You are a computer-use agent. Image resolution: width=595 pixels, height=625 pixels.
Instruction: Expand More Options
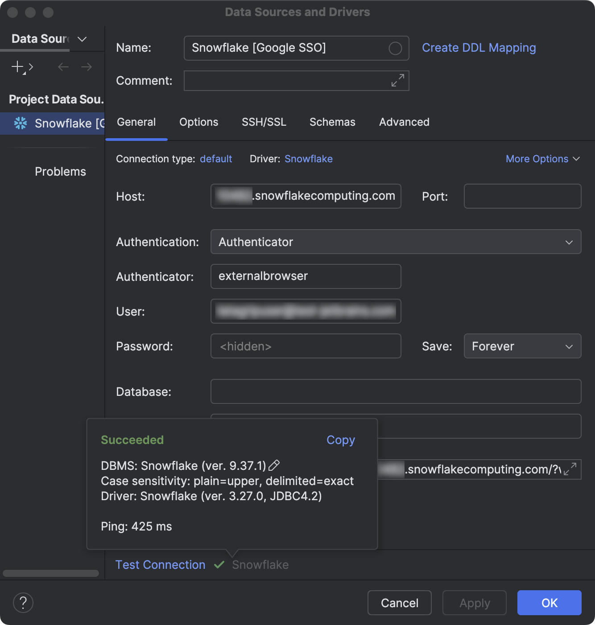pos(543,159)
